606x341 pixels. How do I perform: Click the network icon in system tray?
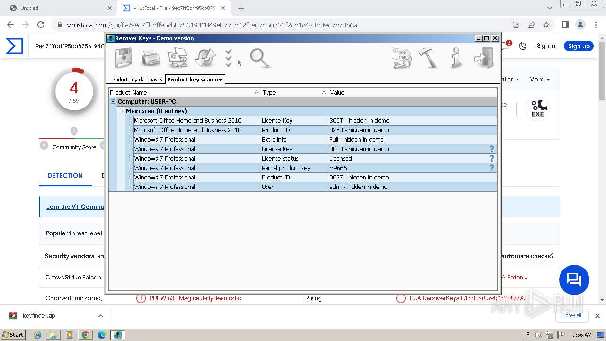click(x=550, y=335)
